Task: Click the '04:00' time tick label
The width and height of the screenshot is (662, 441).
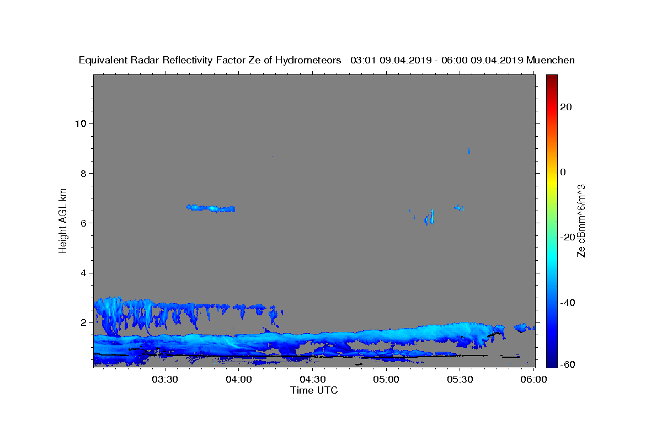Action: [239, 379]
